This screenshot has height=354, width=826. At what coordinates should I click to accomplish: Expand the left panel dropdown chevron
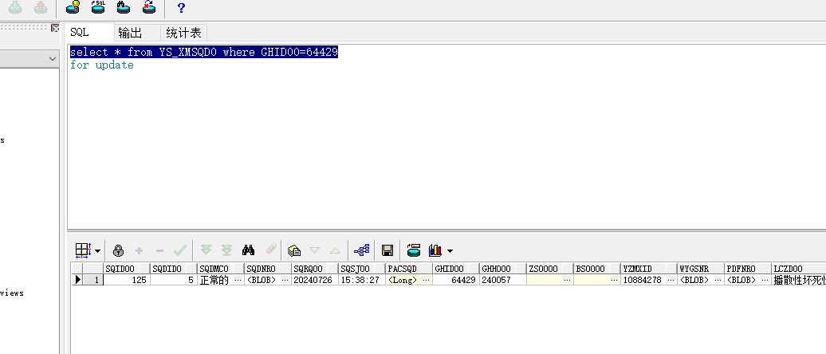[x=53, y=58]
